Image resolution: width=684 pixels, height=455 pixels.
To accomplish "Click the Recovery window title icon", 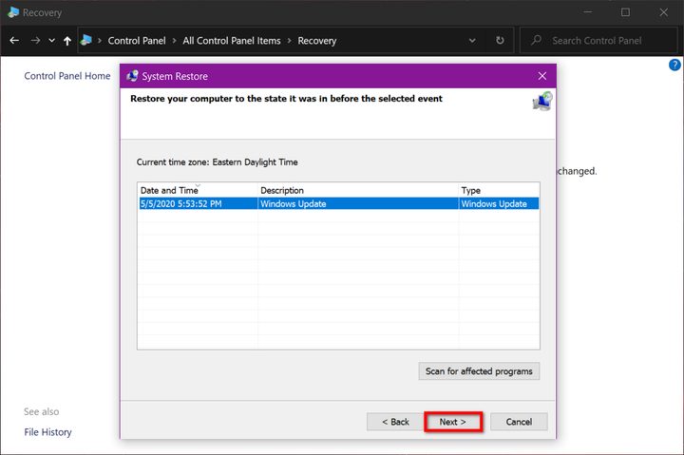I will click(x=13, y=12).
